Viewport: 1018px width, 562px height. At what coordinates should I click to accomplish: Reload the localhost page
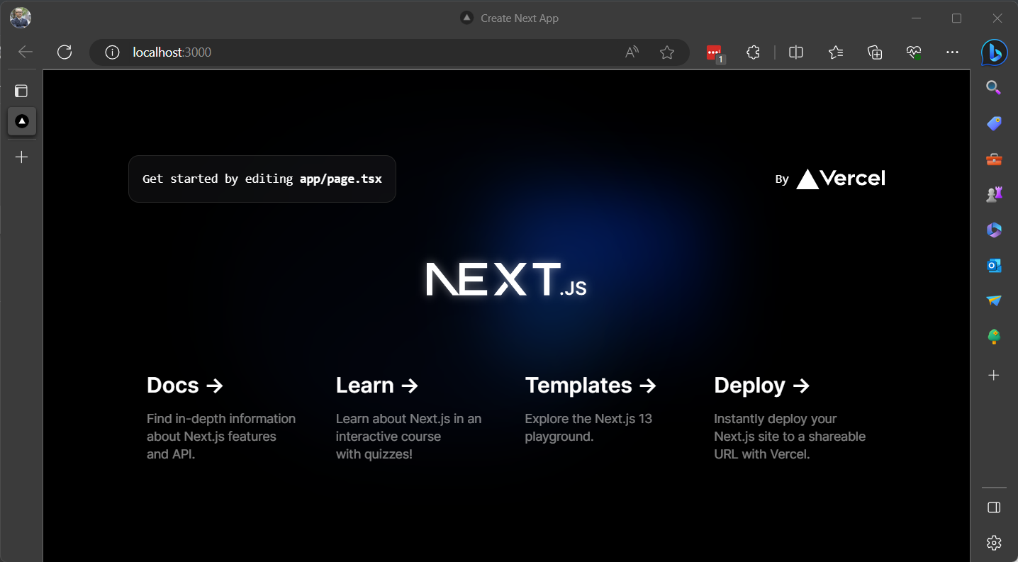(x=65, y=52)
